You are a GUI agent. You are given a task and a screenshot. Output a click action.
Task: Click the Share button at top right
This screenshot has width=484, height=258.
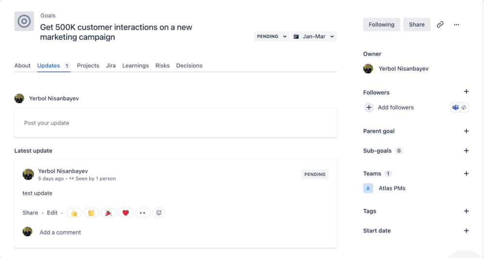417,25
